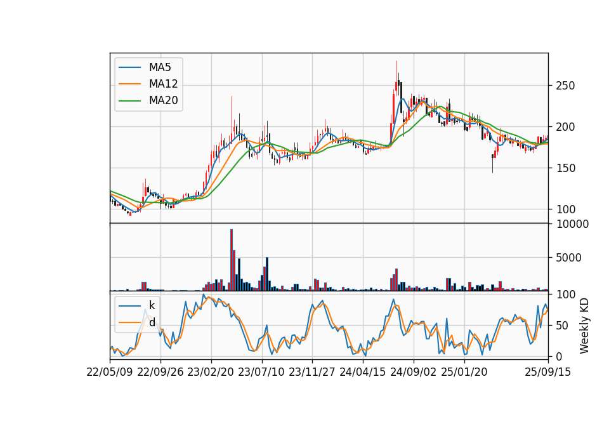
Task: Click the blue MA5 legend line
Action: coord(129,67)
